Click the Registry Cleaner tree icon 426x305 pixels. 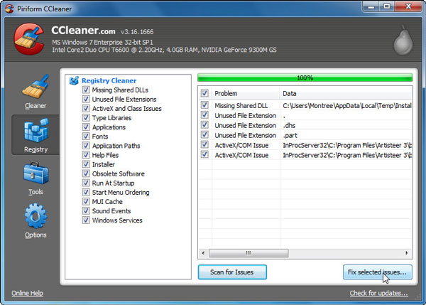[x=74, y=80]
